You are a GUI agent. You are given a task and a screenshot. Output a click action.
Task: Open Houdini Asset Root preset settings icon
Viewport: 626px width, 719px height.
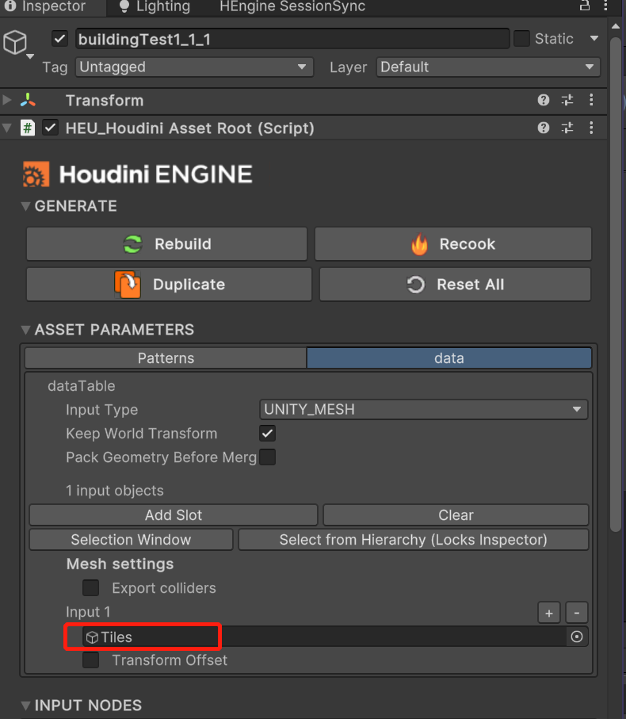tap(567, 128)
